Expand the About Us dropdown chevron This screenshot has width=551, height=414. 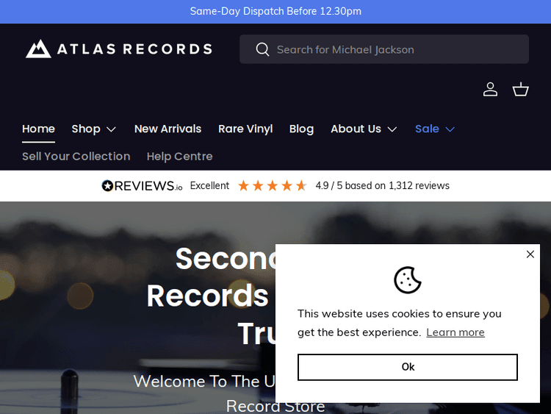click(392, 129)
